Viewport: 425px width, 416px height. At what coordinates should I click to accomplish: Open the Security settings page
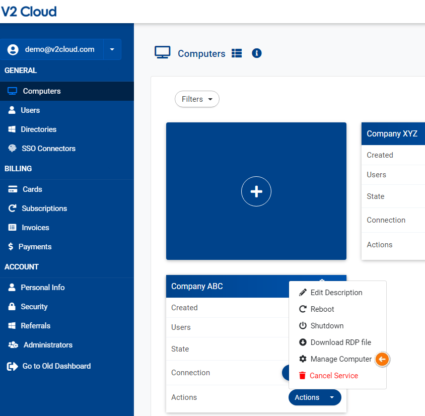point(67,306)
